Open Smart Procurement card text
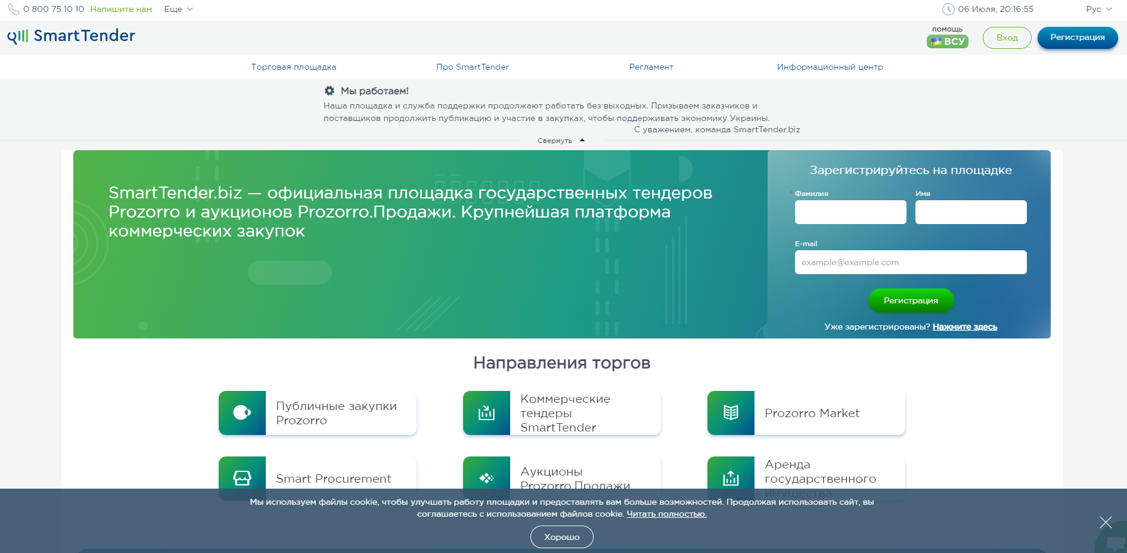The height and width of the screenshot is (553, 1127). point(333,479)
